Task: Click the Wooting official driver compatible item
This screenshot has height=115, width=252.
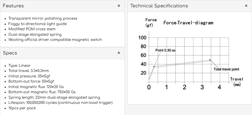Action: point(55,40)
